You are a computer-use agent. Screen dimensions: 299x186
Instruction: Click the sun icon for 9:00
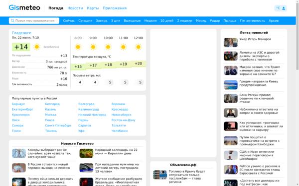click(93, 47)
